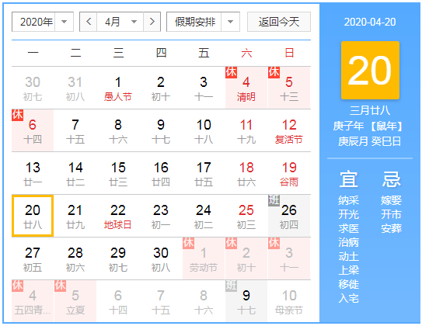
Task: Select April 30 初八
Action: (x=161, y=258)
